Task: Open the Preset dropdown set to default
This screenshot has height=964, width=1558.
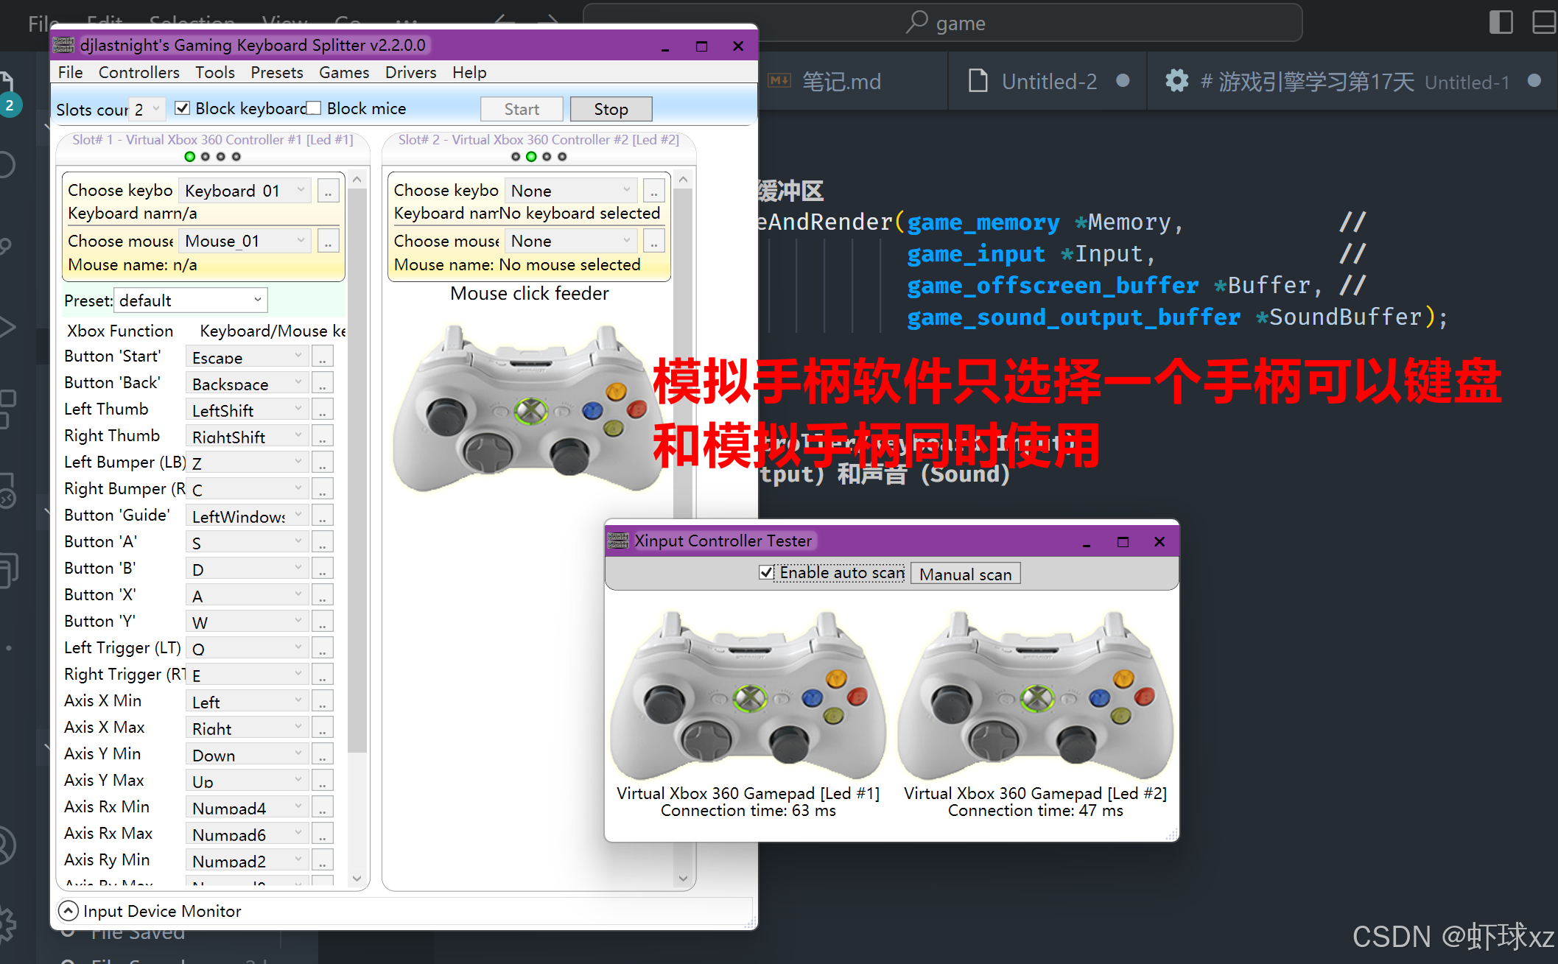Action: click(191, 300)
